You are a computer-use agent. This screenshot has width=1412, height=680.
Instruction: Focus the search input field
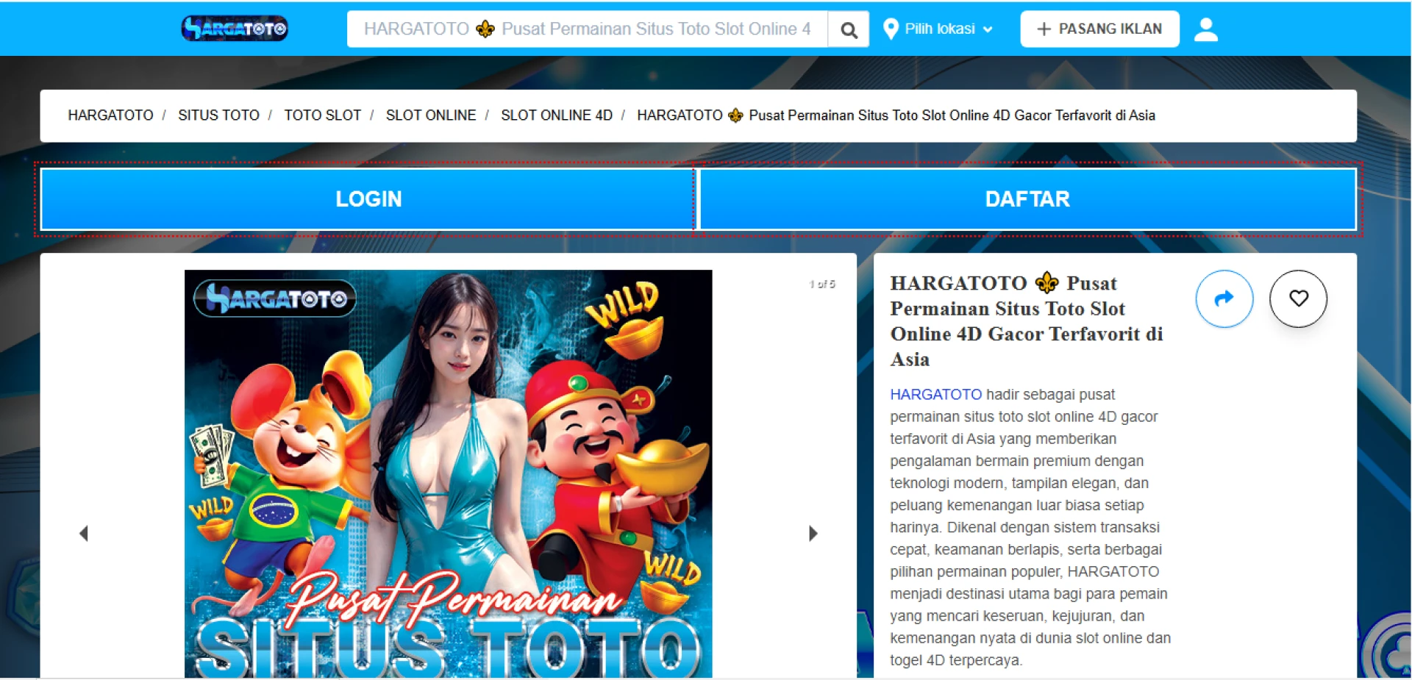(587, 29)
